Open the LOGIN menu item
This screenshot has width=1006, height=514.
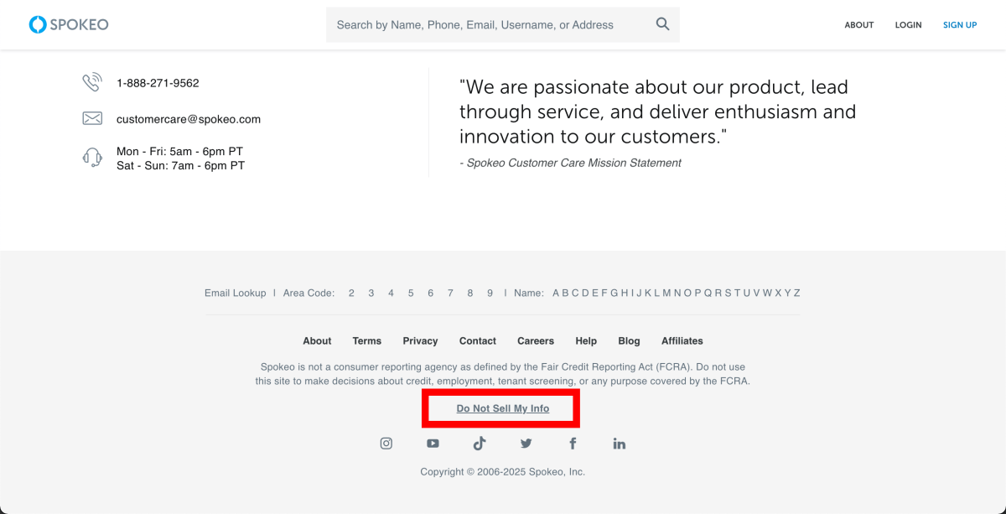point(908,24)
